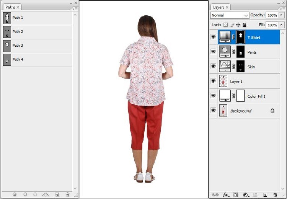Select Path 2 in the Paths panel

(x=38, y=32)
